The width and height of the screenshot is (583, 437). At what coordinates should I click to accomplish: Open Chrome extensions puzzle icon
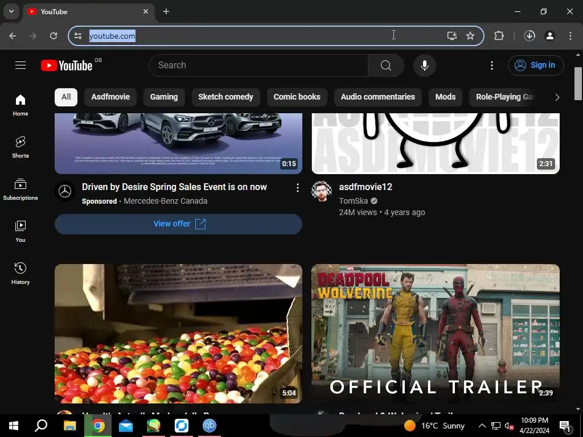(x=499, y=36)
